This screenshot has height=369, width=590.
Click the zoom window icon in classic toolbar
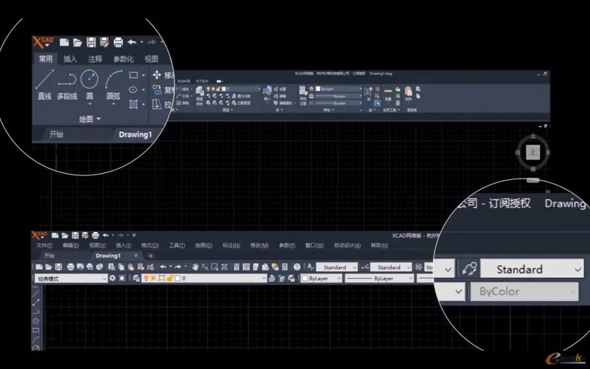pyautogui.click(x=215, y=267)
